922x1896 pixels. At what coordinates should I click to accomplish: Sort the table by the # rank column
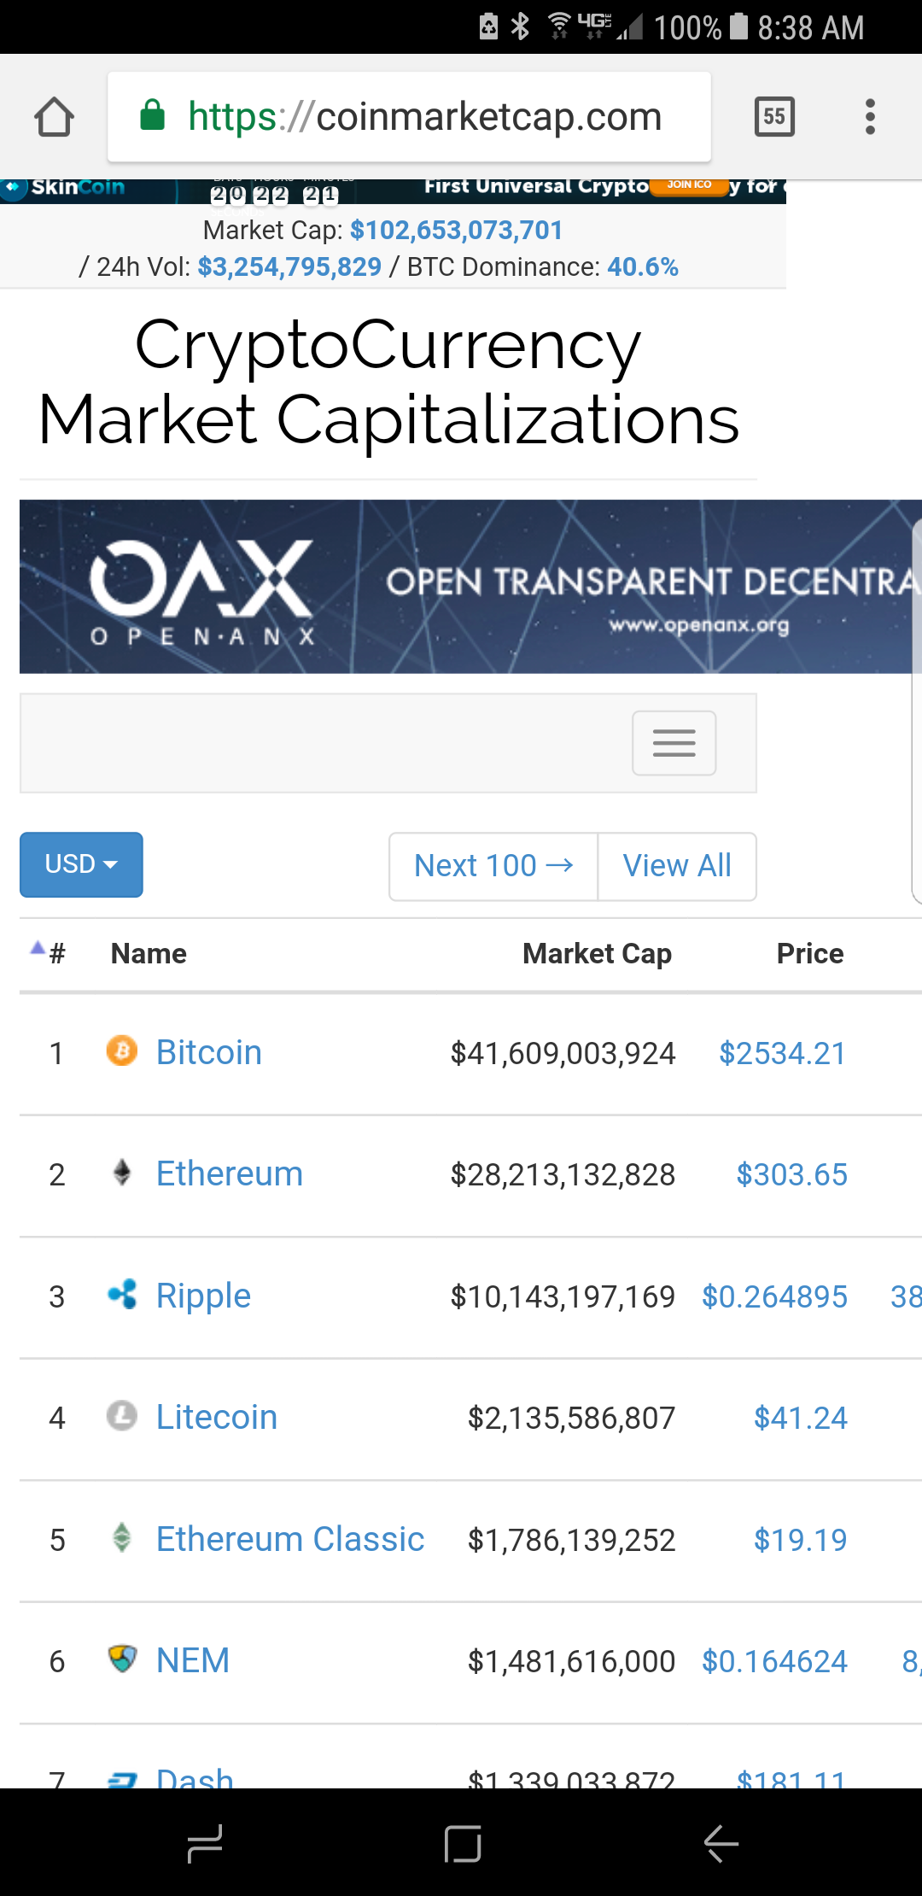tap(56, 953)
